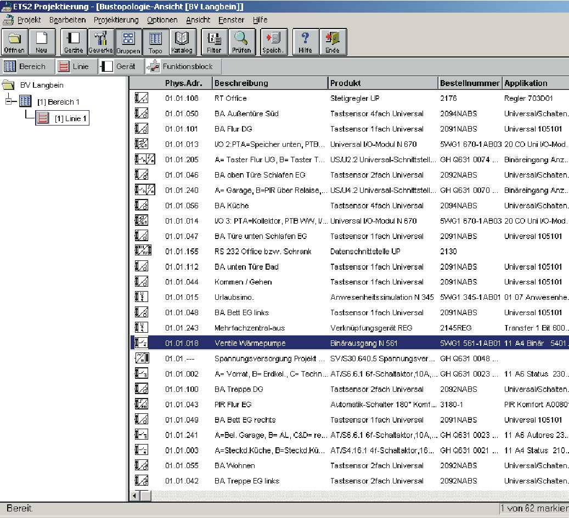Click horizontal scrollbar left arrow

tap(134, 496)
